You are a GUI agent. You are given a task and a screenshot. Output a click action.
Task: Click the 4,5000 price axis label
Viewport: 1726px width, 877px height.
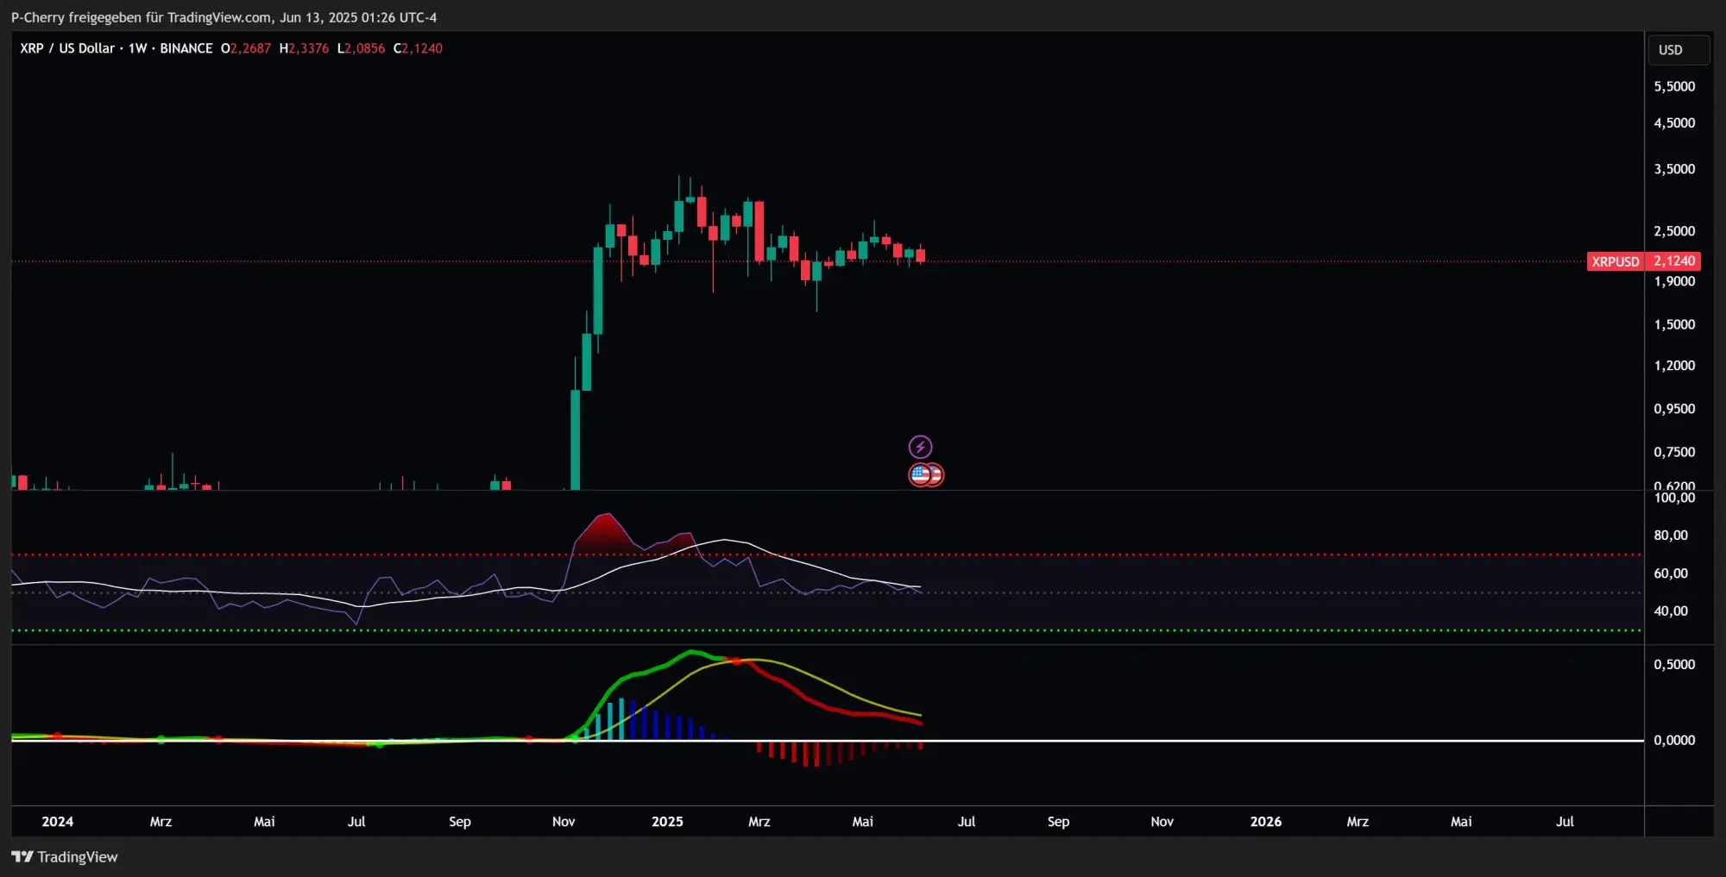(1674, 122)
